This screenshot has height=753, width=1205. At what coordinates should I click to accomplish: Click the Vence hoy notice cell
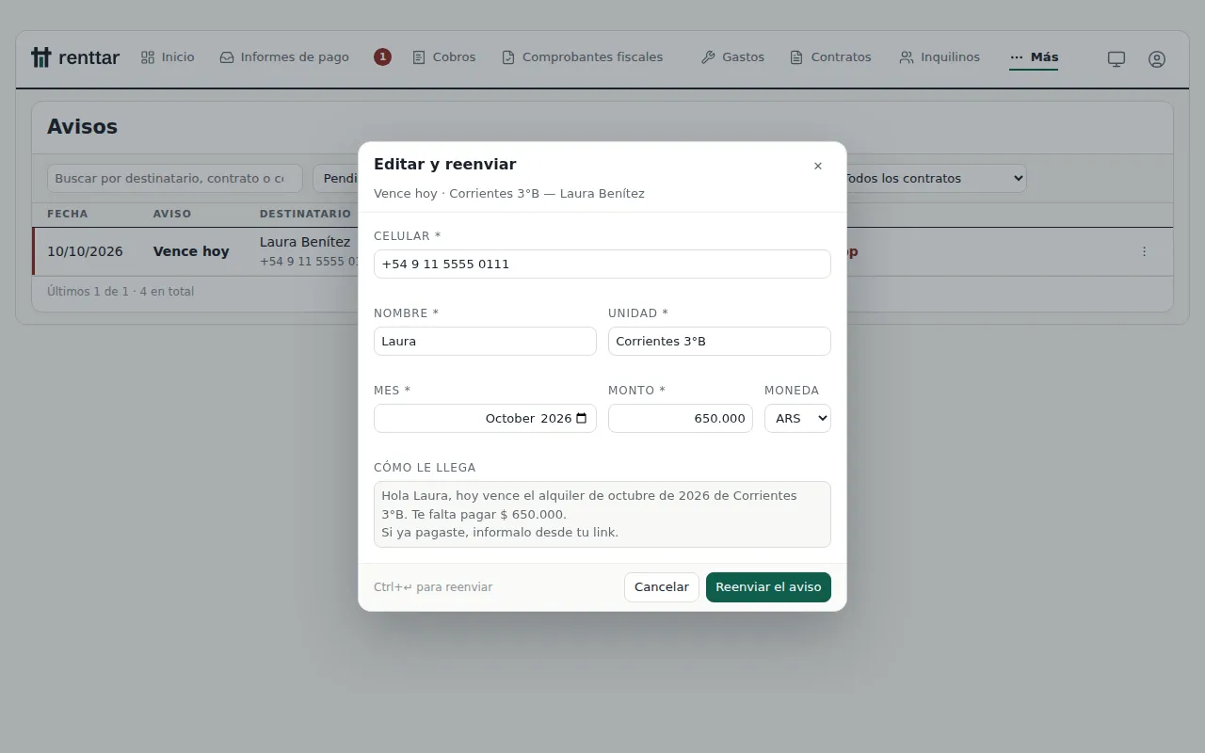(191, 251)
